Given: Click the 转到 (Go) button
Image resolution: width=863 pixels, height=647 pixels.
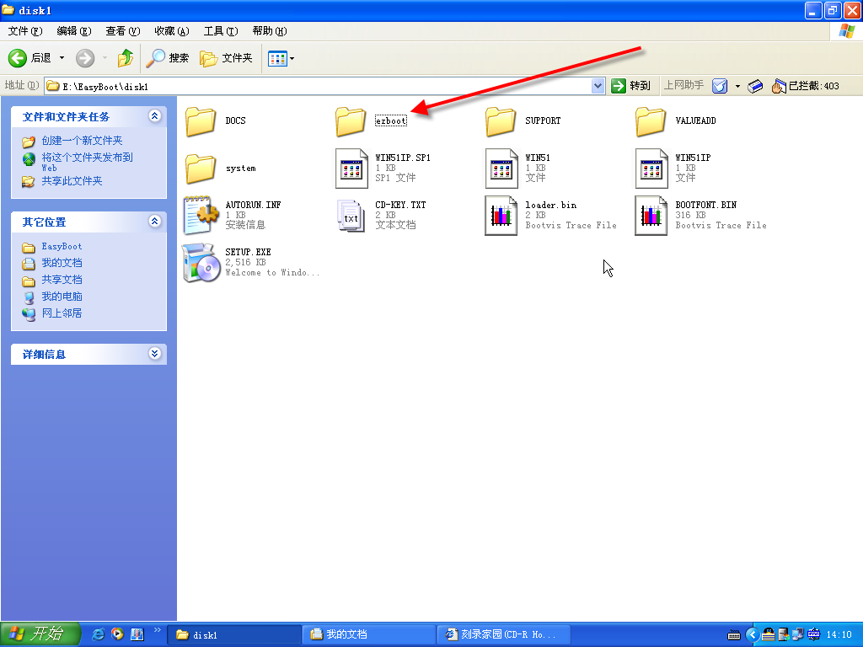Looking at the screenshot, I should (630, 86).
